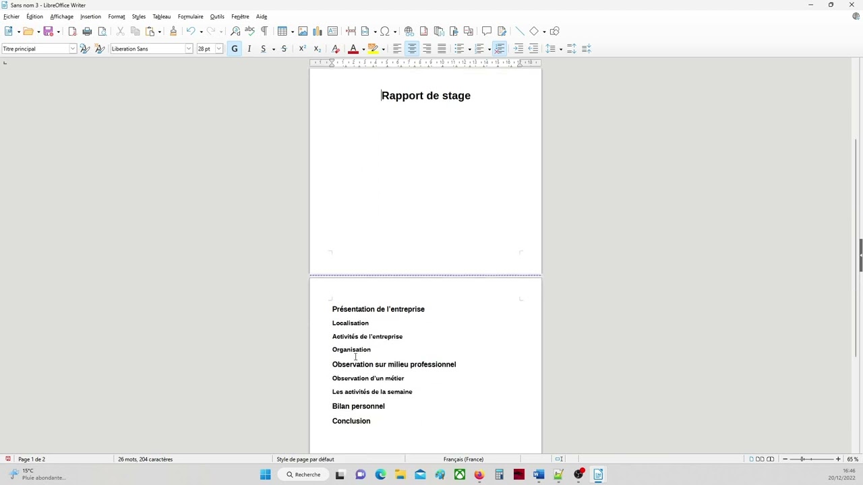Screen dimensions: 863x485
Task: Apply yellow highlighting color
Action: [373, 48]
